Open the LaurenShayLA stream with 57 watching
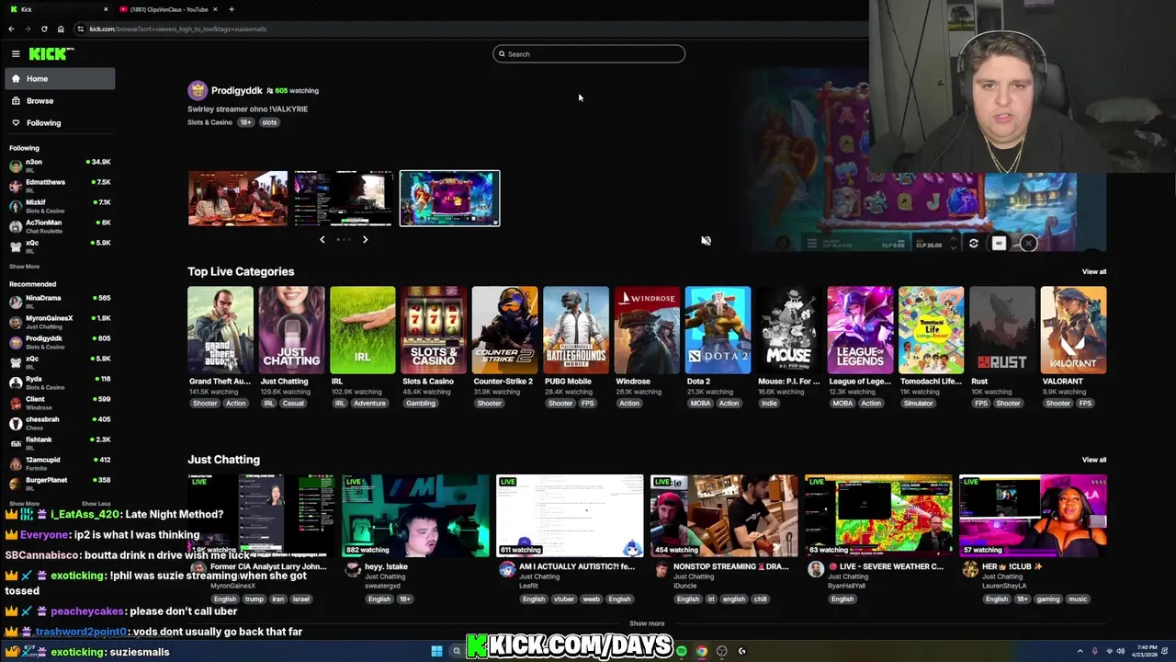The image size is (1176, 662). [x=1034, y=516]
